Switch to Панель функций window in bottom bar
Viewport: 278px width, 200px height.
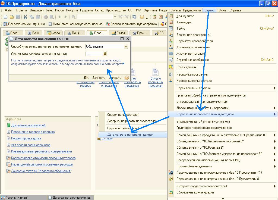(x=24, y=197)
